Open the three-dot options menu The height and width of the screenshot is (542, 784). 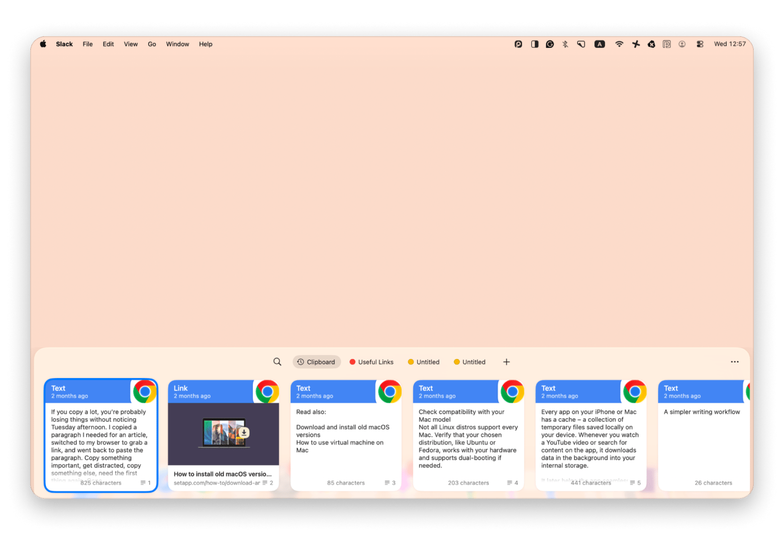click(734, 362)
